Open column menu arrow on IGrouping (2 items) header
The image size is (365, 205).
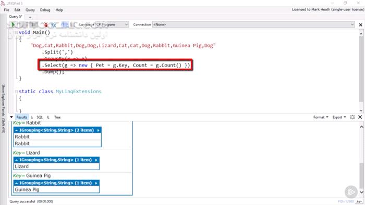98,131
